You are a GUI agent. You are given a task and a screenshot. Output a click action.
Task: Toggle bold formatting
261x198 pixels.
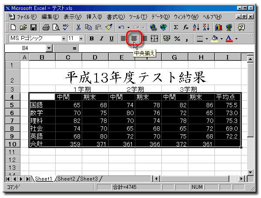point(91,39)
